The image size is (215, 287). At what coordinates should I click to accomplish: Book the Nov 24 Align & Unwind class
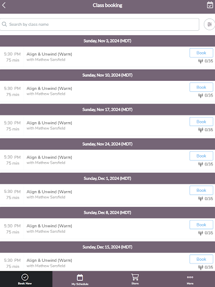point(201,156)
